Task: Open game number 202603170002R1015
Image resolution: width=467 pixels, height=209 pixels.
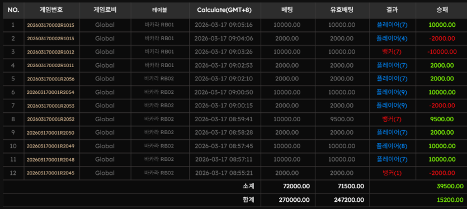Action: click(x=51, y=25)
